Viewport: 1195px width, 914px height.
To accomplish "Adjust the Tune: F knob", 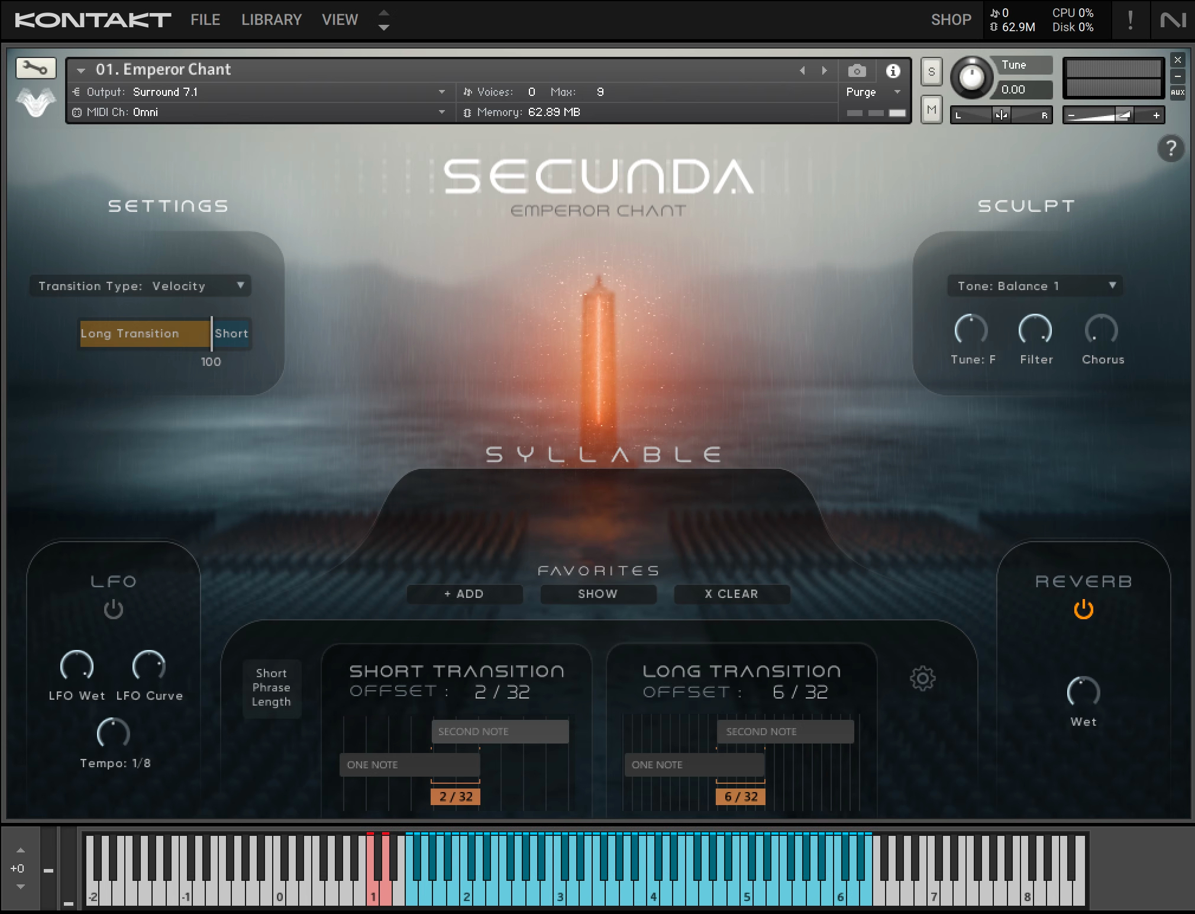I will 971,330.
